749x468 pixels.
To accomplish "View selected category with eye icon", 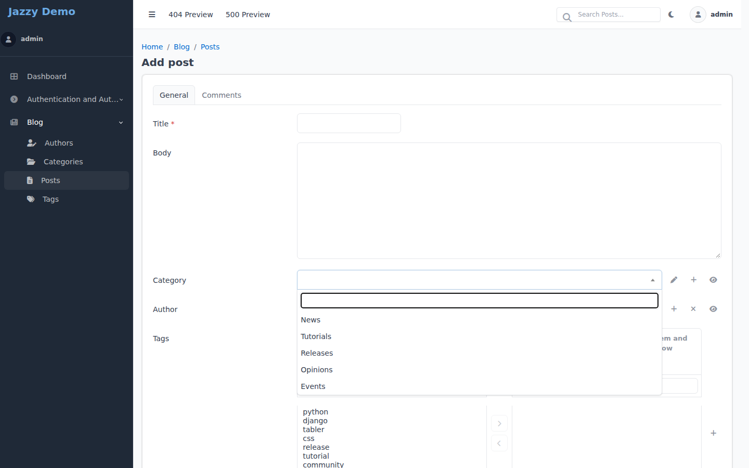I will coord(713,280).
